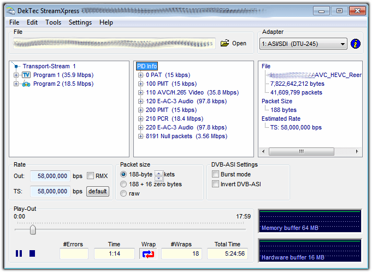
Task: Select the 188-byte packets radio option
Action: tap(123, 175)
